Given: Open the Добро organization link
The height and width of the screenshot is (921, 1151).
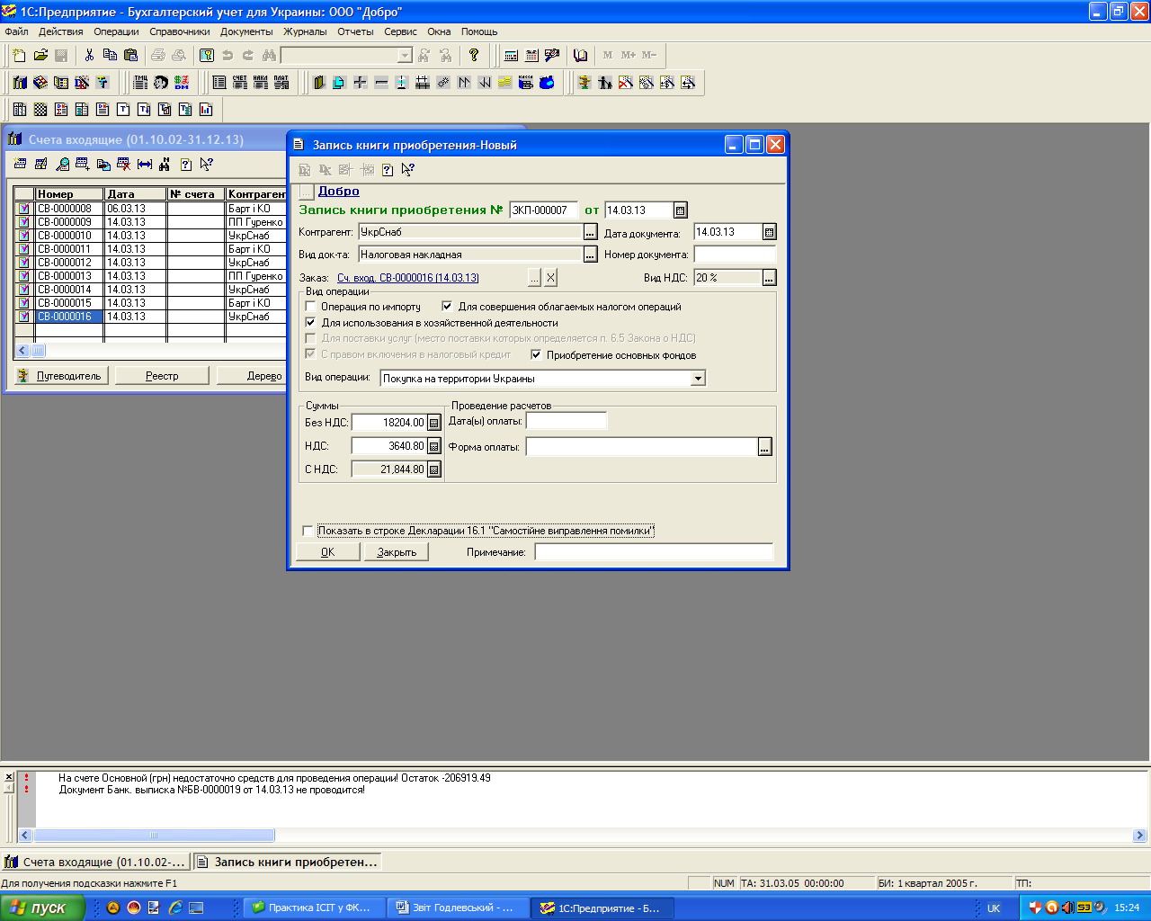Looking at the screenshot, I should tap(339, 191).
